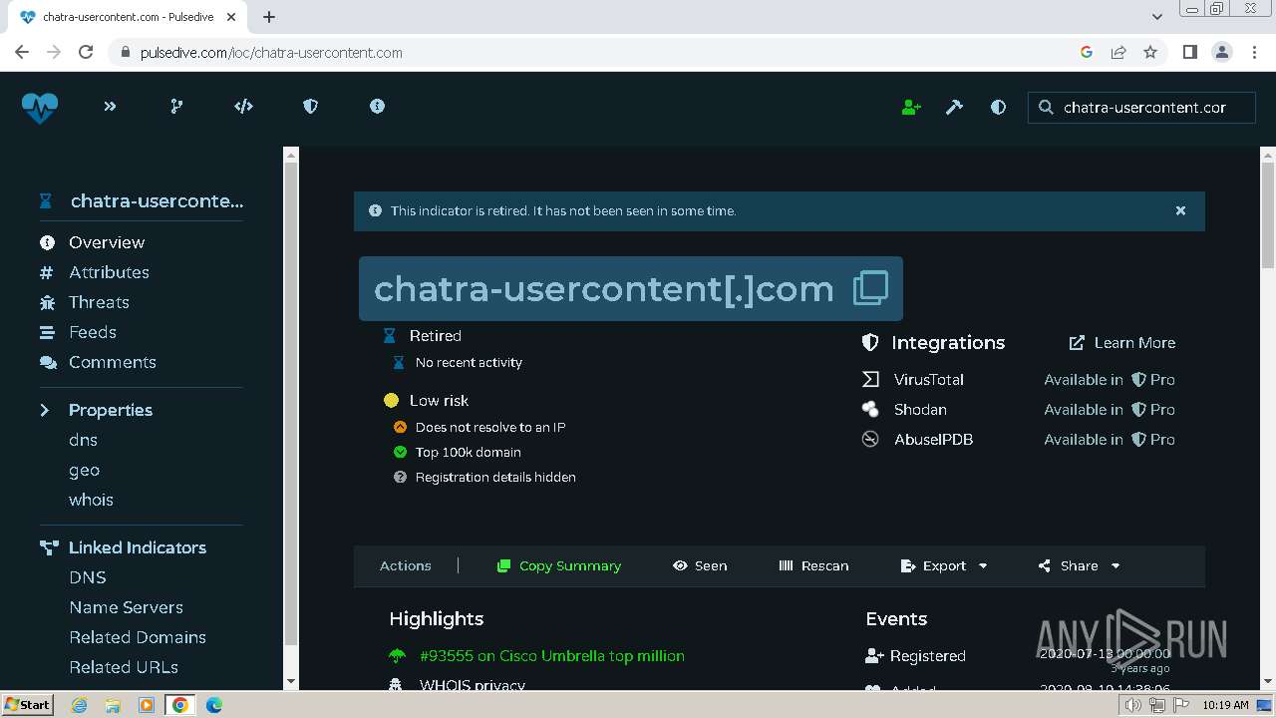
Task: Open Microsoft Edge from taskbar
Action: pos(213,705)
